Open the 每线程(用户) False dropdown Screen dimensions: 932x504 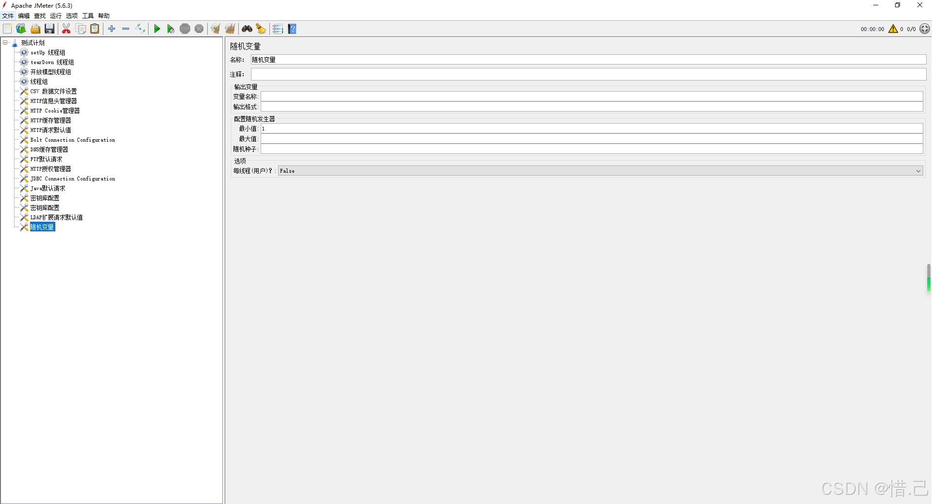point(600,171)
